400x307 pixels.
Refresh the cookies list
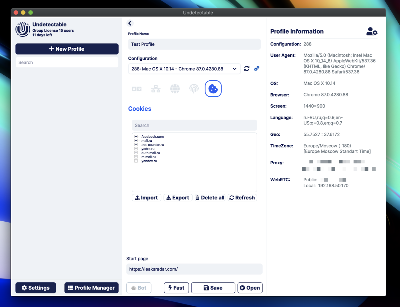click(x=242, y=198)
